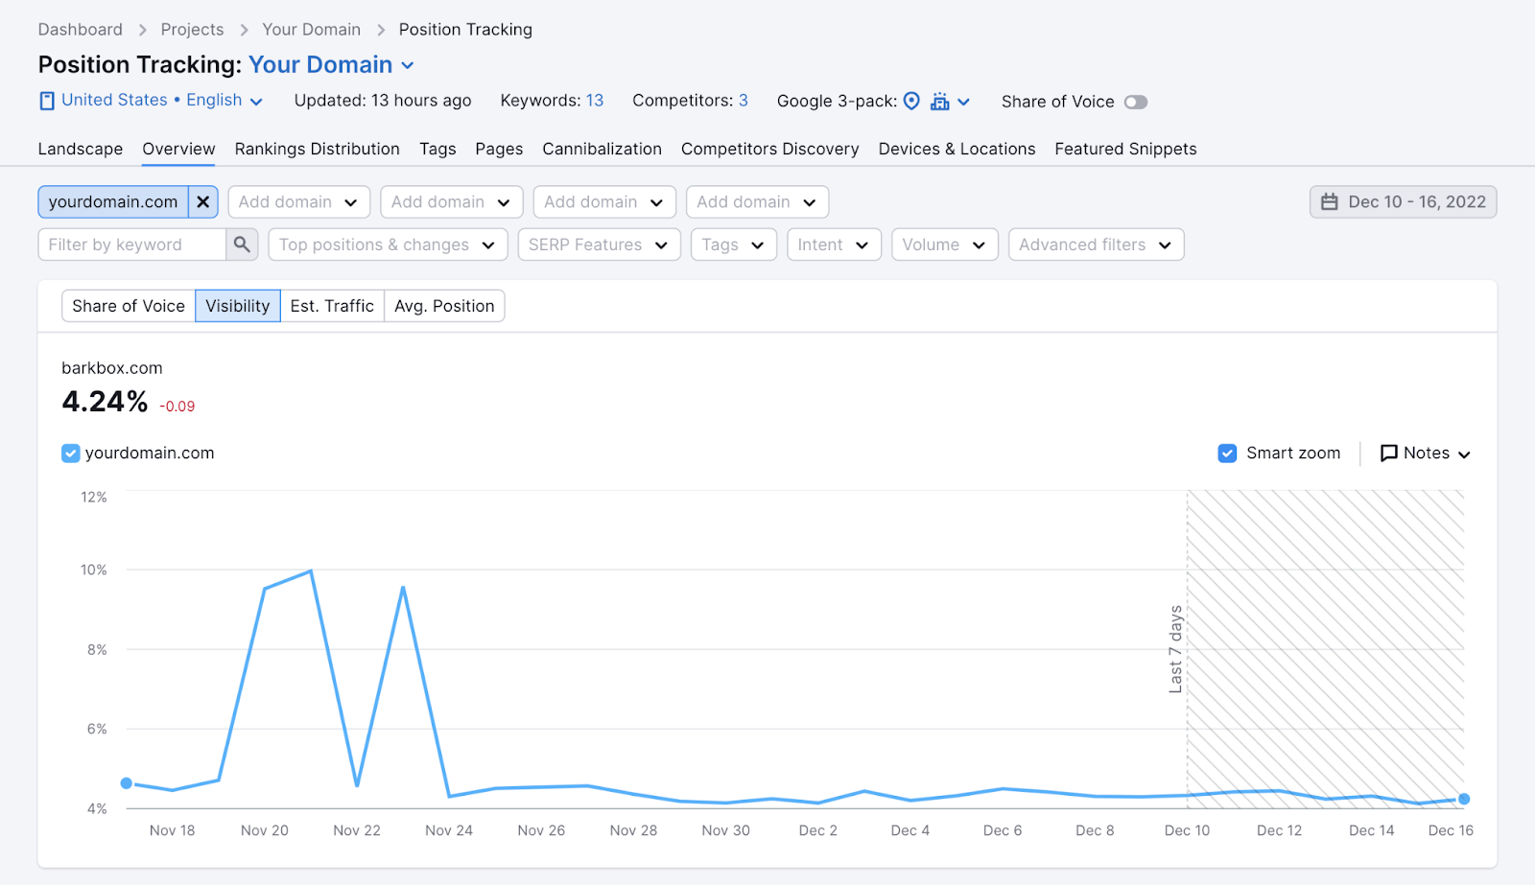Expand the United States English location dropdown

(x=257, y=101)
